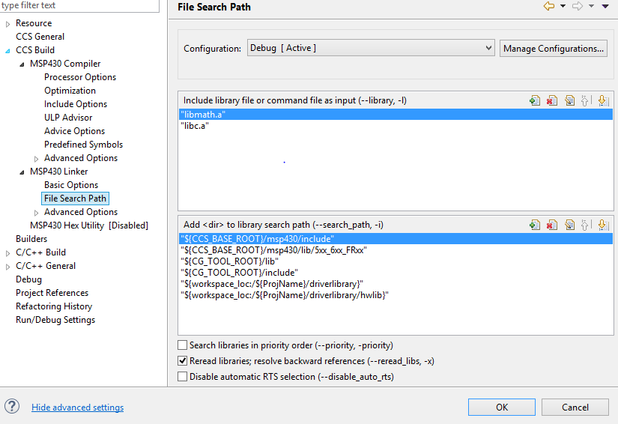Screen dimensions: 618x424
Task: Select Basic Options under MSP430 Linker
Action: pyautogui.click(x=71, y=185)
